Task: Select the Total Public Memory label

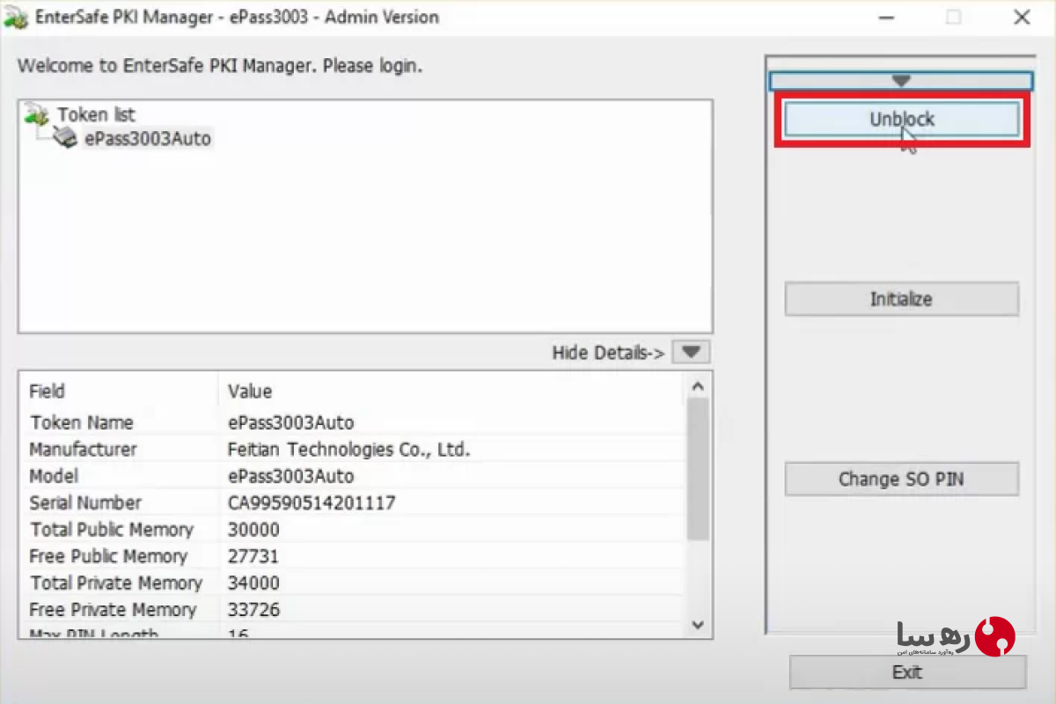Action: coord(112,530)
